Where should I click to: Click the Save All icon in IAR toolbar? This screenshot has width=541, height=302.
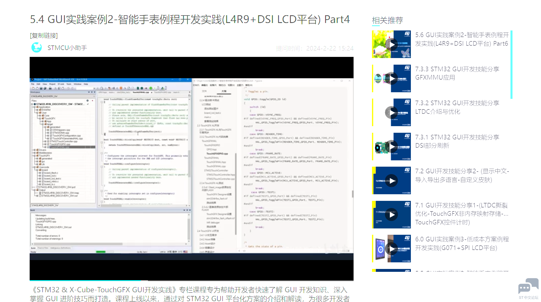45,88
